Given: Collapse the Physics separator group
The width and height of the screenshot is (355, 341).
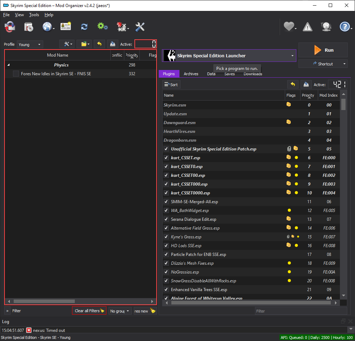Looking at the screenshot, I should coord(8,65).
